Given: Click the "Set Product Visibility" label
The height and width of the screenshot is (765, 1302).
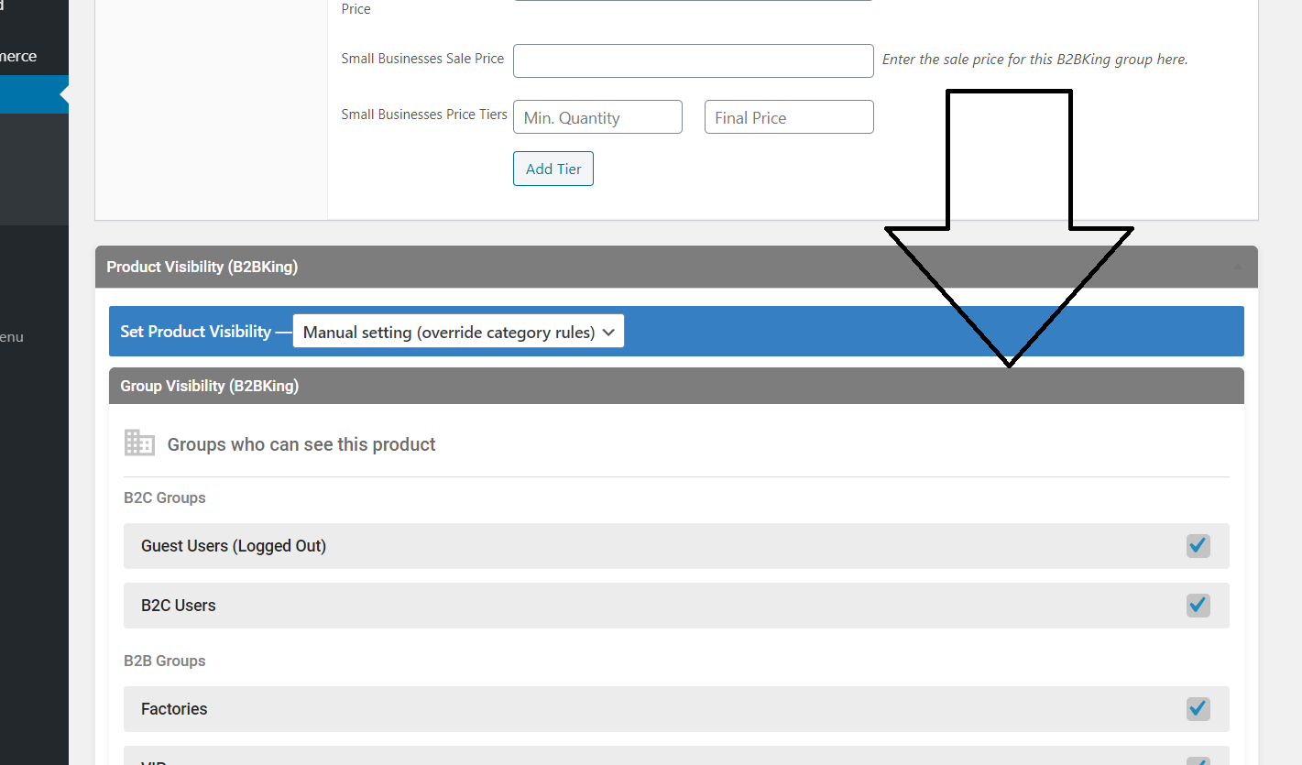Looking at the screenshot, I should pyautogui.click(x=196, y=332).
